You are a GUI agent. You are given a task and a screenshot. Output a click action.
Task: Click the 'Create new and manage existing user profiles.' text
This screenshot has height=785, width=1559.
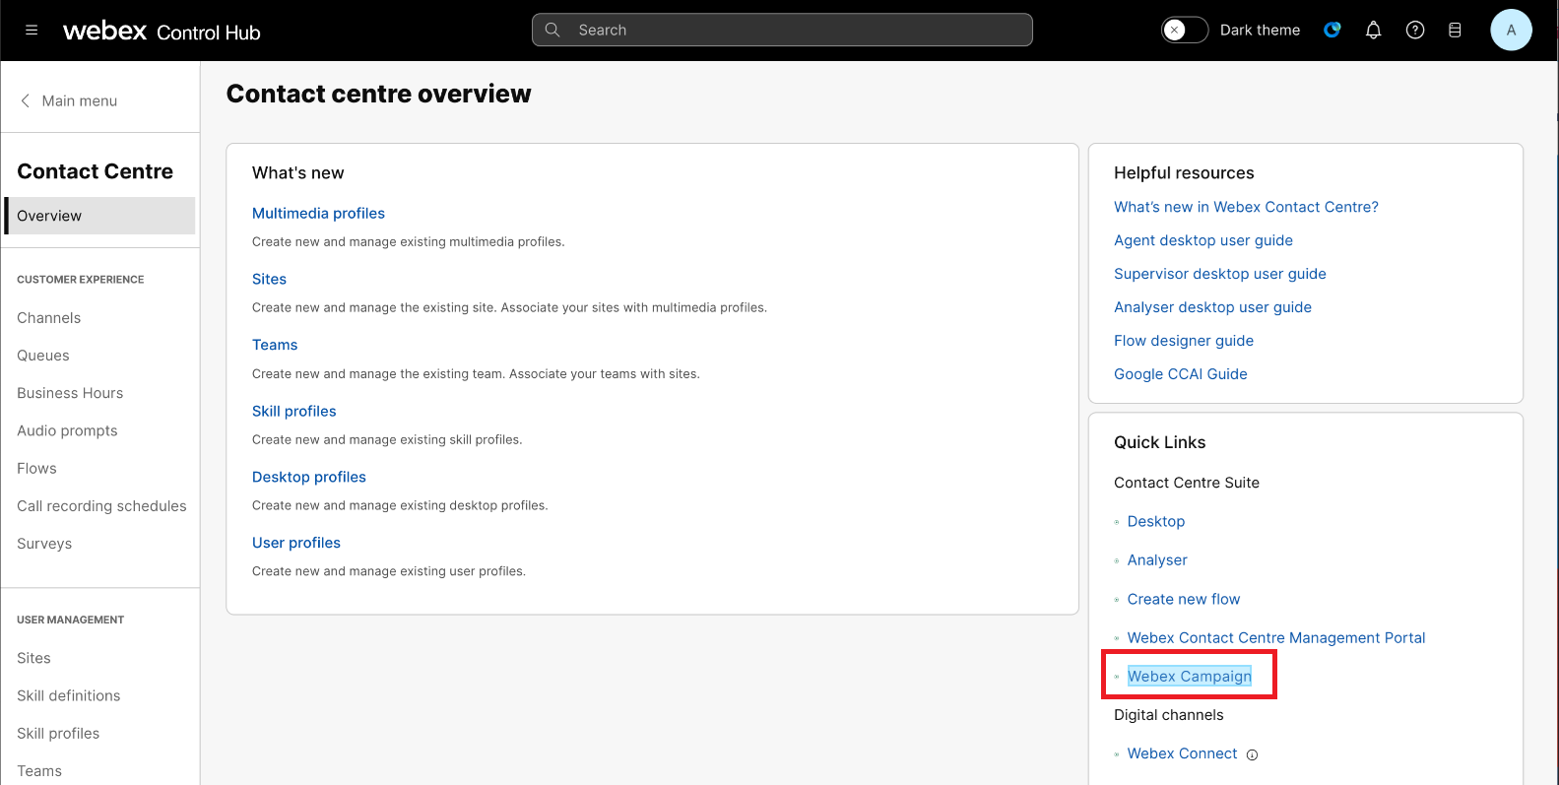tap(389, 571)
